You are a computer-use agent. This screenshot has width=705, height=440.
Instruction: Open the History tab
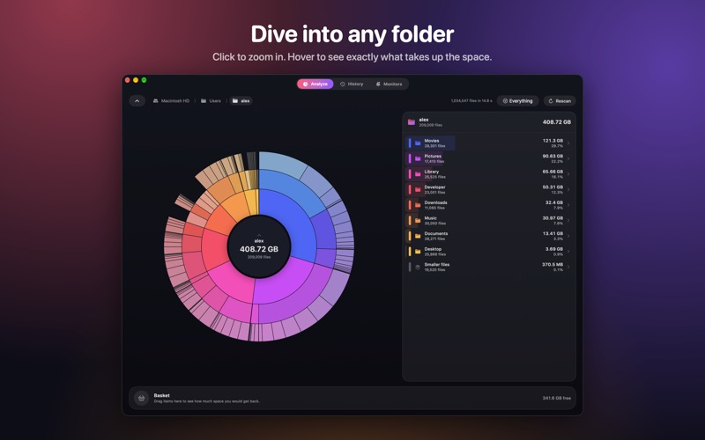point(352,84)
